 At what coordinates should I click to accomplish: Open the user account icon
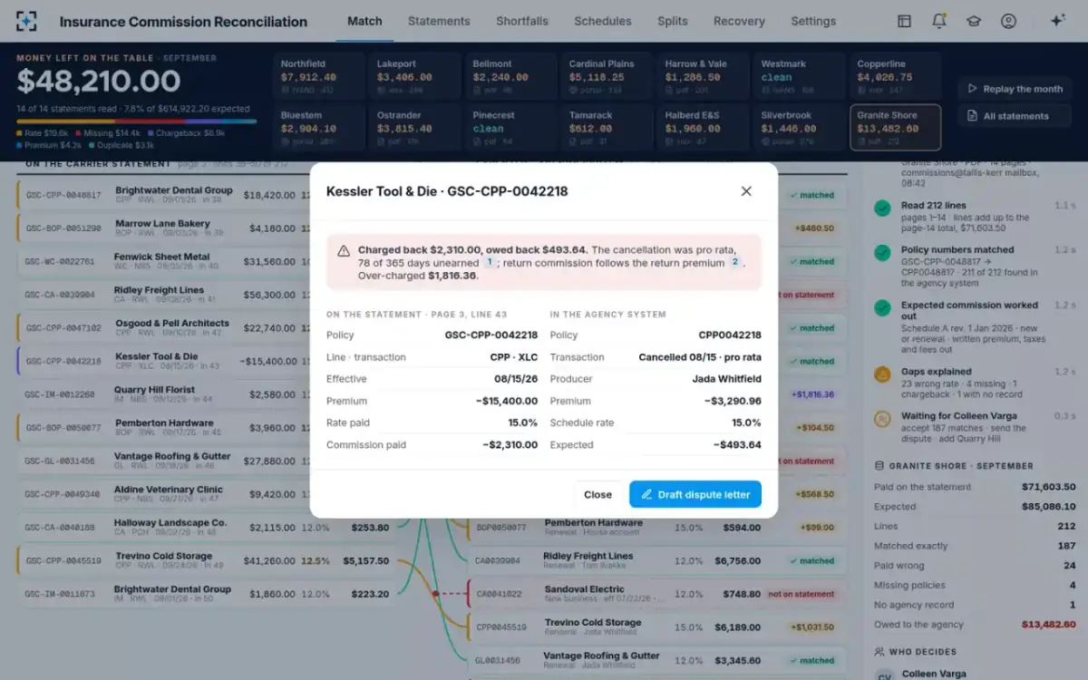[1008, 21]
